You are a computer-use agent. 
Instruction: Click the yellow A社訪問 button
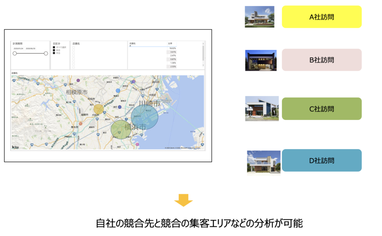tap(322, 17)
